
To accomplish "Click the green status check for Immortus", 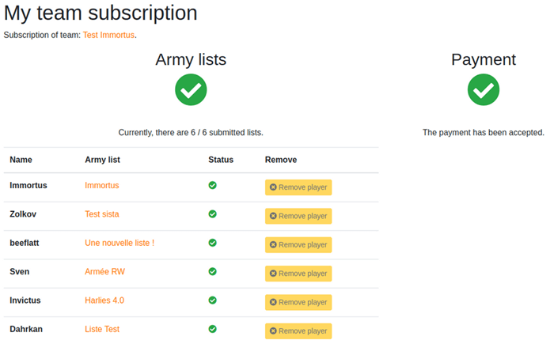I will 212,185.
